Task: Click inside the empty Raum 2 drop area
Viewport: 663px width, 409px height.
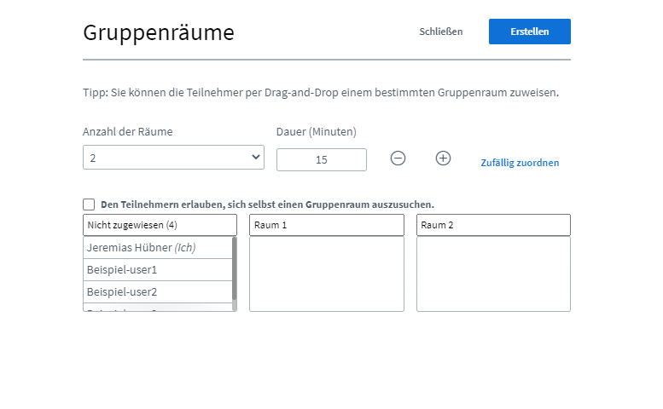Action: pyautogui.click(x=493, y=274)
